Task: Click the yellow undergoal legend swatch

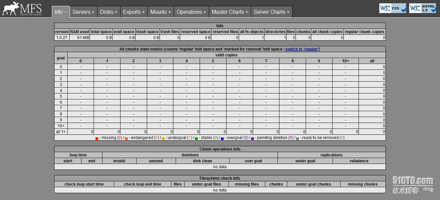Action: tap(163, 138)
